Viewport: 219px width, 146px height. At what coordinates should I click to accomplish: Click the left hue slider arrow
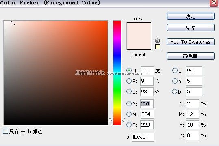(x=111, y=120)
